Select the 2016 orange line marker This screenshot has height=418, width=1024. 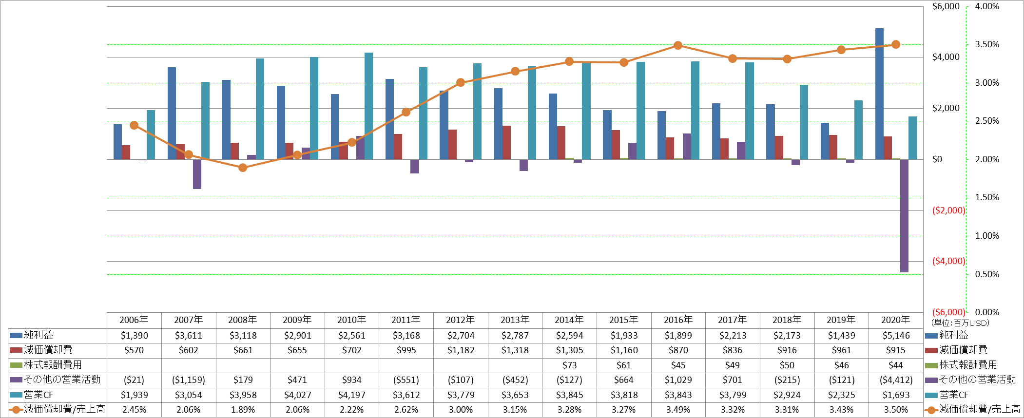678,45
